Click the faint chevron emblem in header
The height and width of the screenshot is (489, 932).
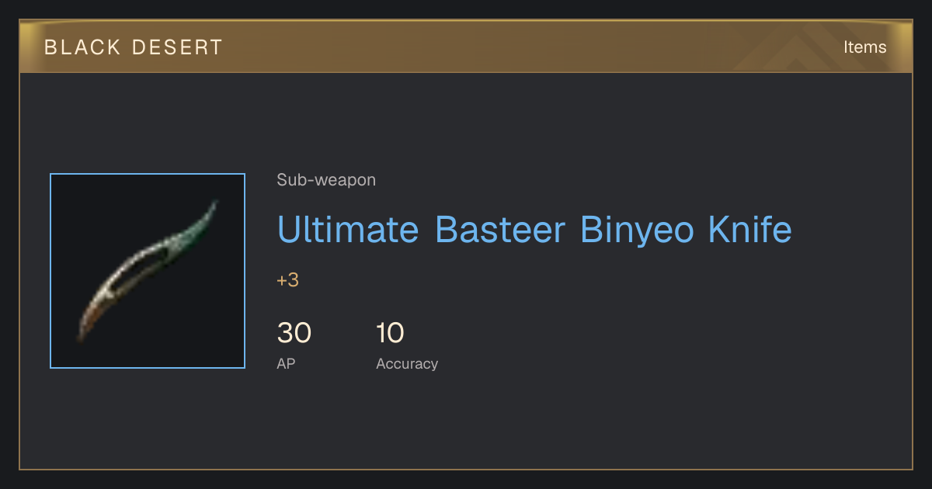[796, 48]
